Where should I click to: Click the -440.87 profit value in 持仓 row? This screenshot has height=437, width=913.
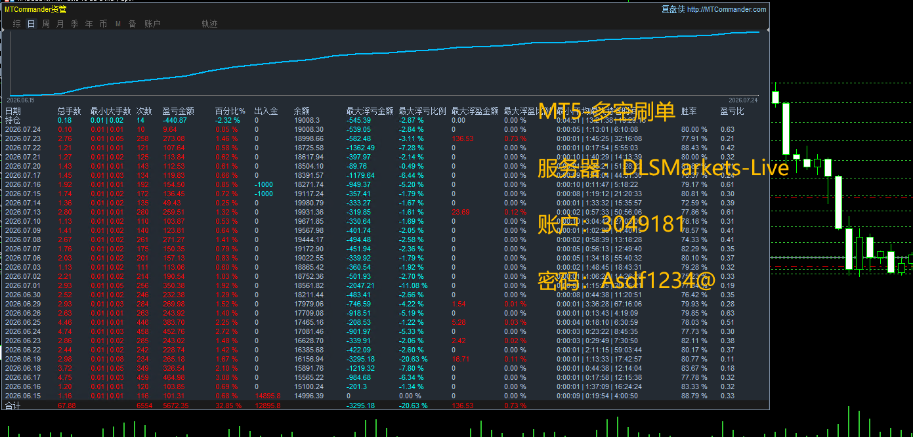tap(175, 120)
